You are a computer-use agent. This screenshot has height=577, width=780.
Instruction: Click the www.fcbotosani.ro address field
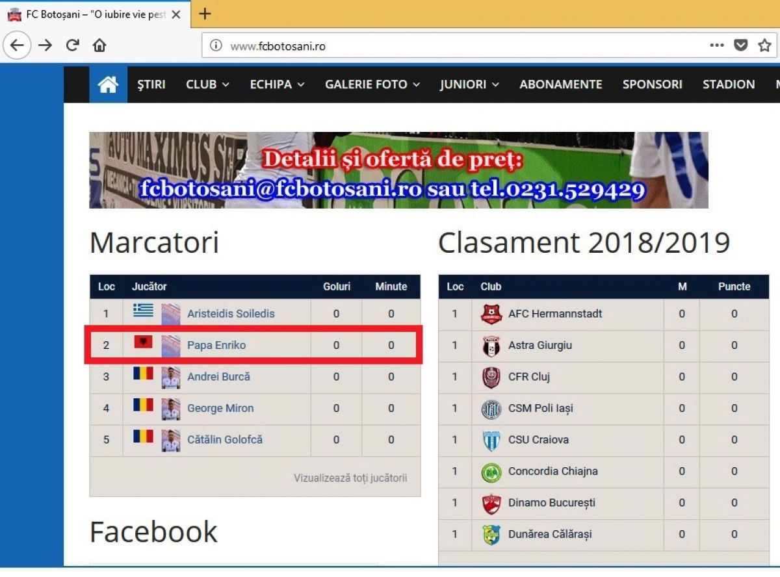click(455, 46)
